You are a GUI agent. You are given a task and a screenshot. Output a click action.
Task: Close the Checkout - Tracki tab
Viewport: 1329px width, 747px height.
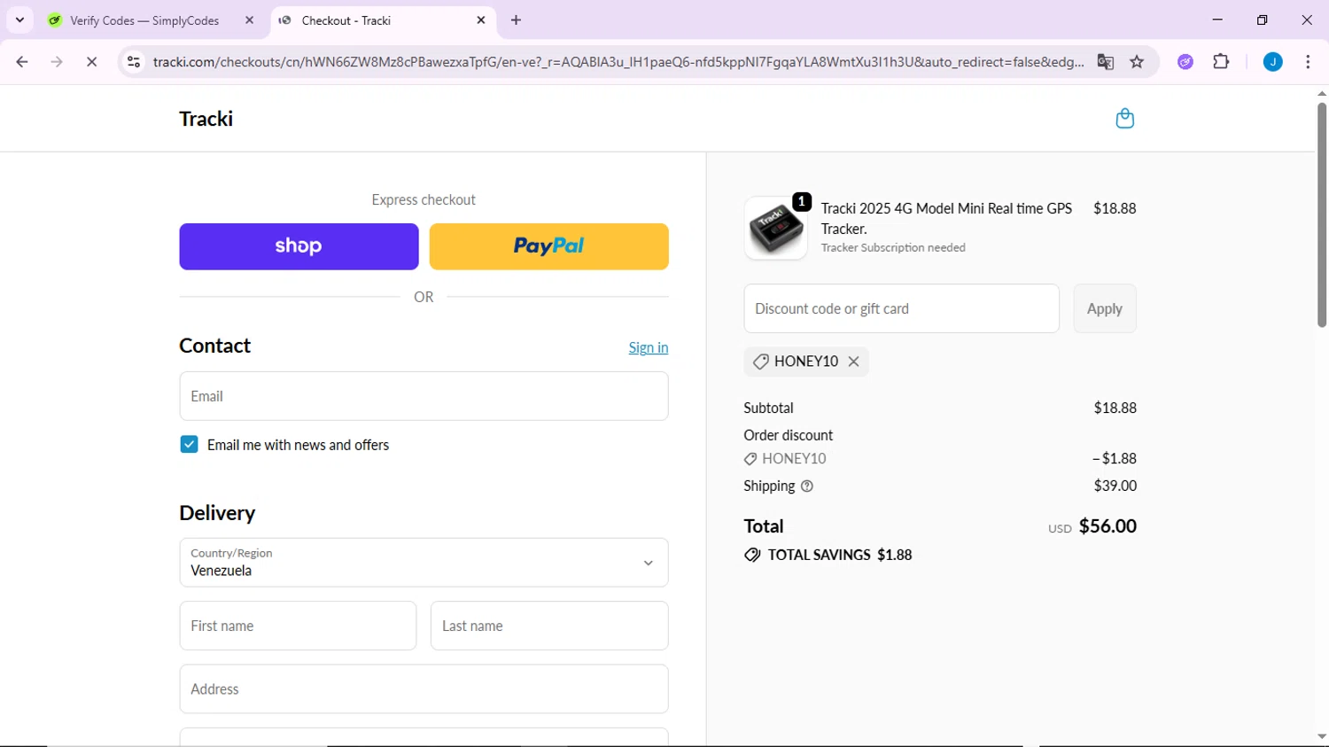click(x=481, y=20)
